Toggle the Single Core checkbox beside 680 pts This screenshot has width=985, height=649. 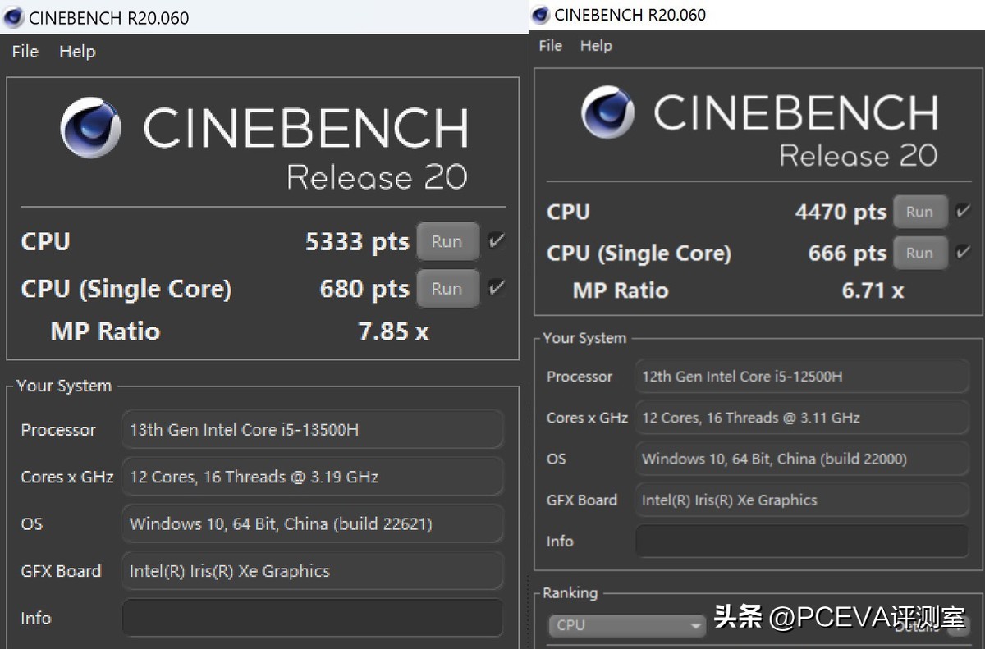coord(496,288)
